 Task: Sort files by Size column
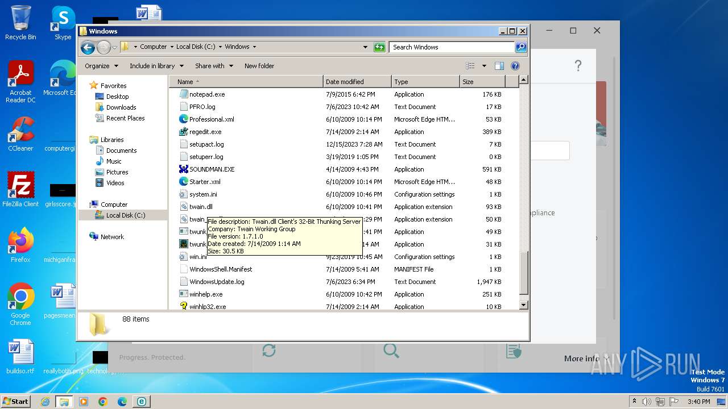[482, 82]
